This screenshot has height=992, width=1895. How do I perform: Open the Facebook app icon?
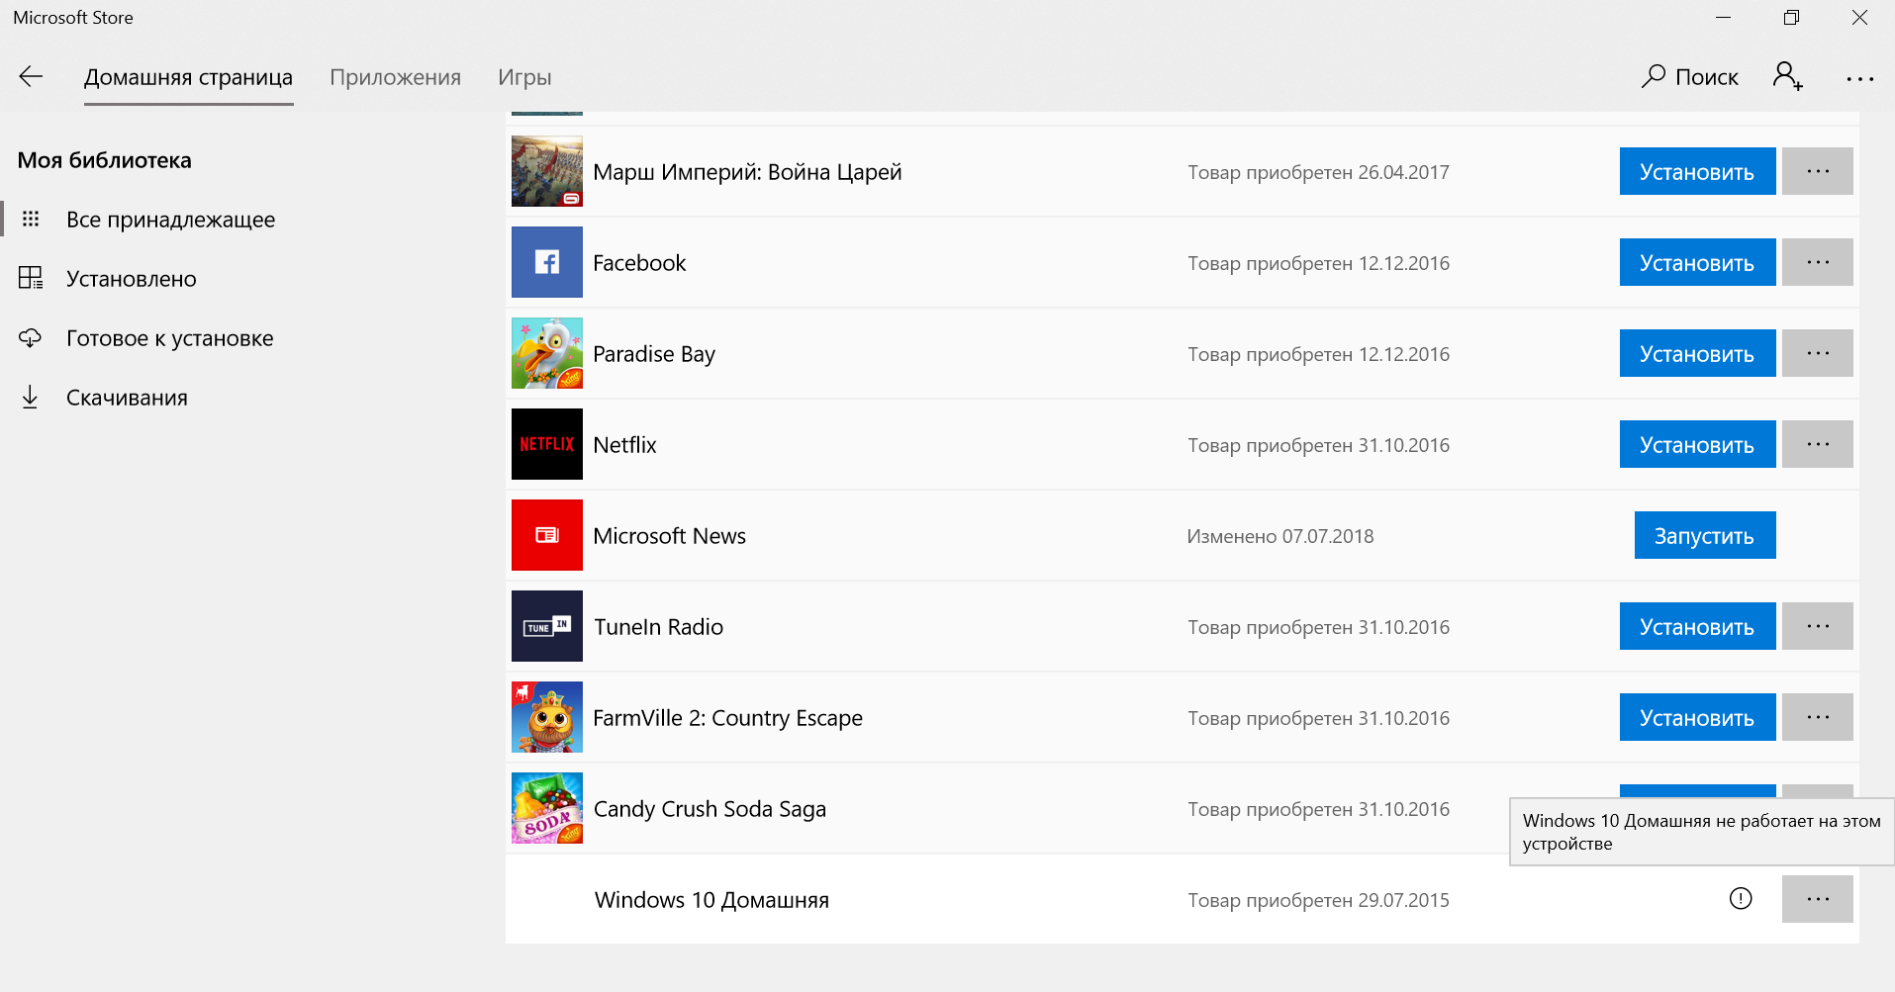click(x=547, y=262)
